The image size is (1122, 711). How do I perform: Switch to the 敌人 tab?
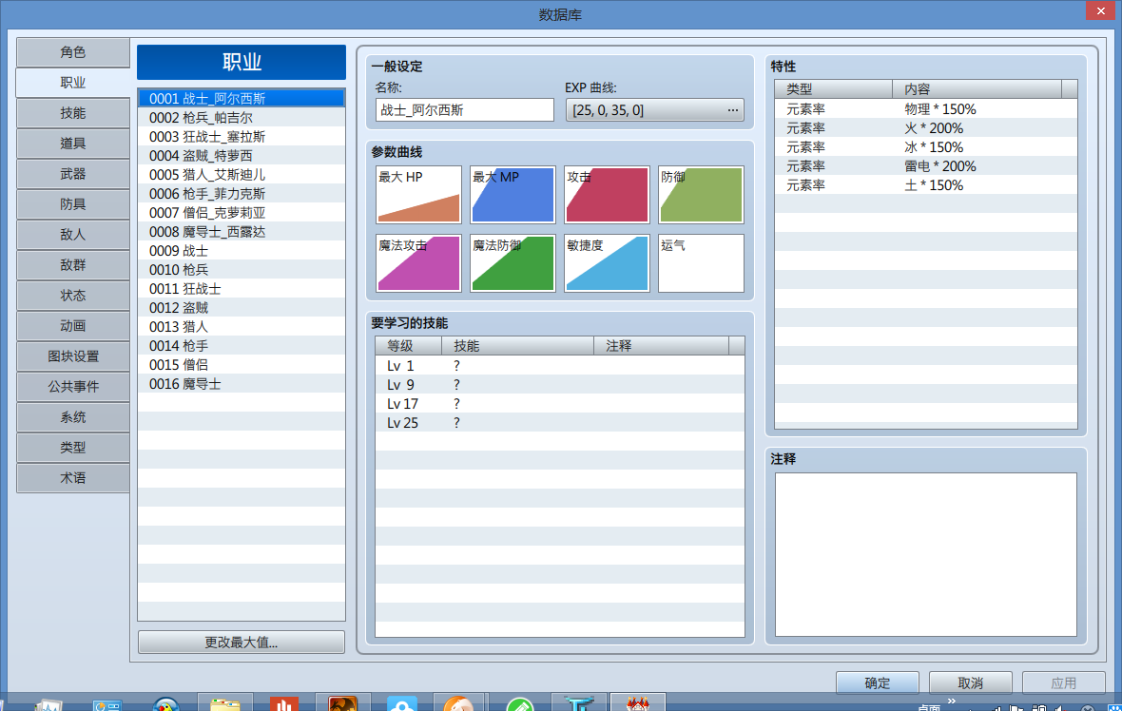[x=73, y=235]
